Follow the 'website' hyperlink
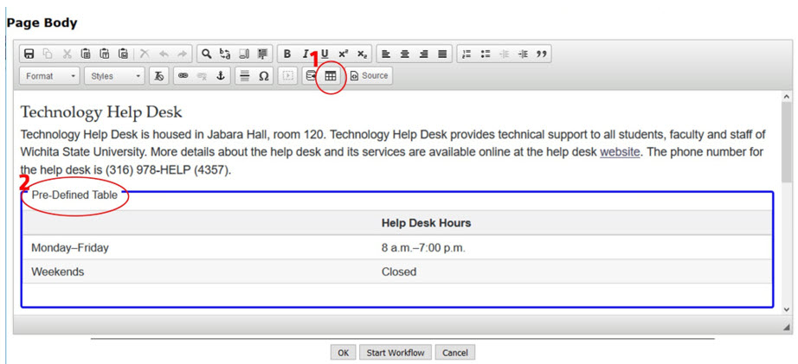Viewport: 798px width, 364px height. (x=620, y=151)
